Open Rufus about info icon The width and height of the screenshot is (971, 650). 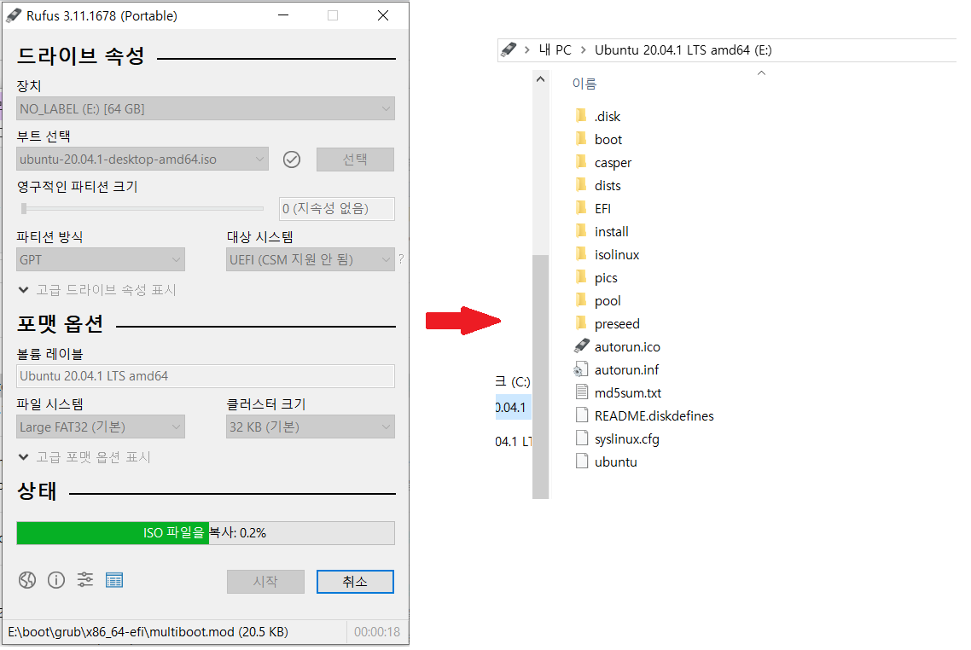pyautogui.click(x=56, y=580)
